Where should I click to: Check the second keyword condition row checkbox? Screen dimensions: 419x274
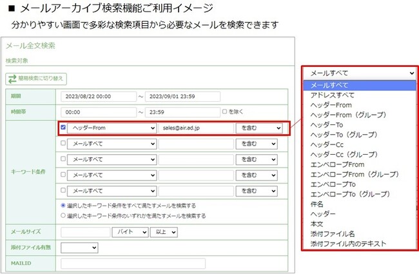click(63, 144)
